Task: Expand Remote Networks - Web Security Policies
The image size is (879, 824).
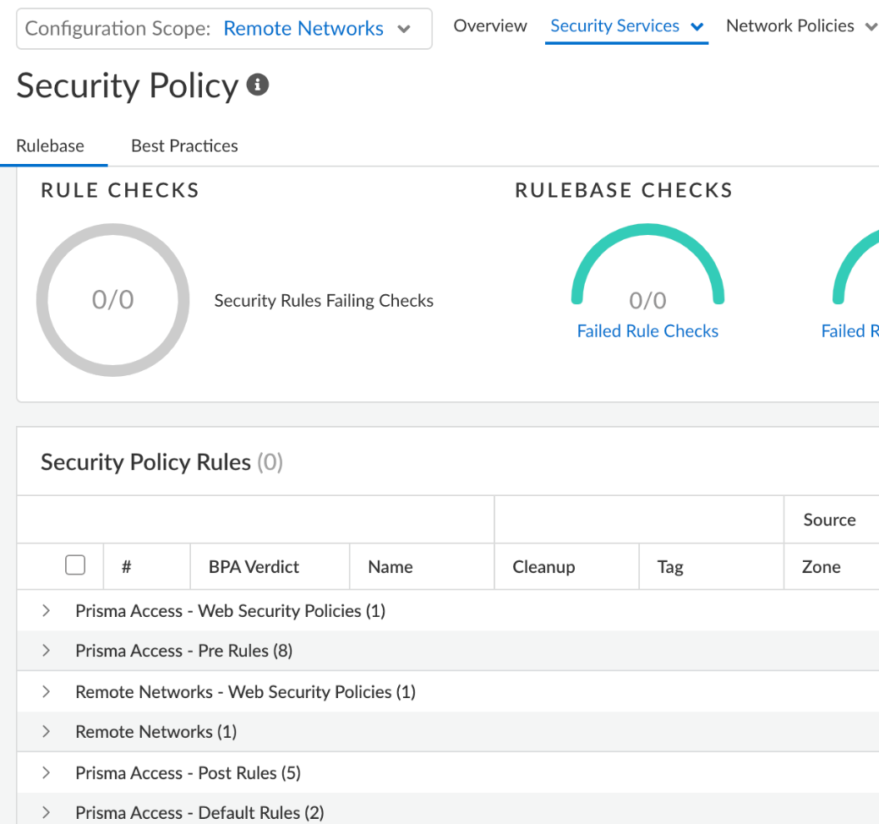Action: pos(46,692)
